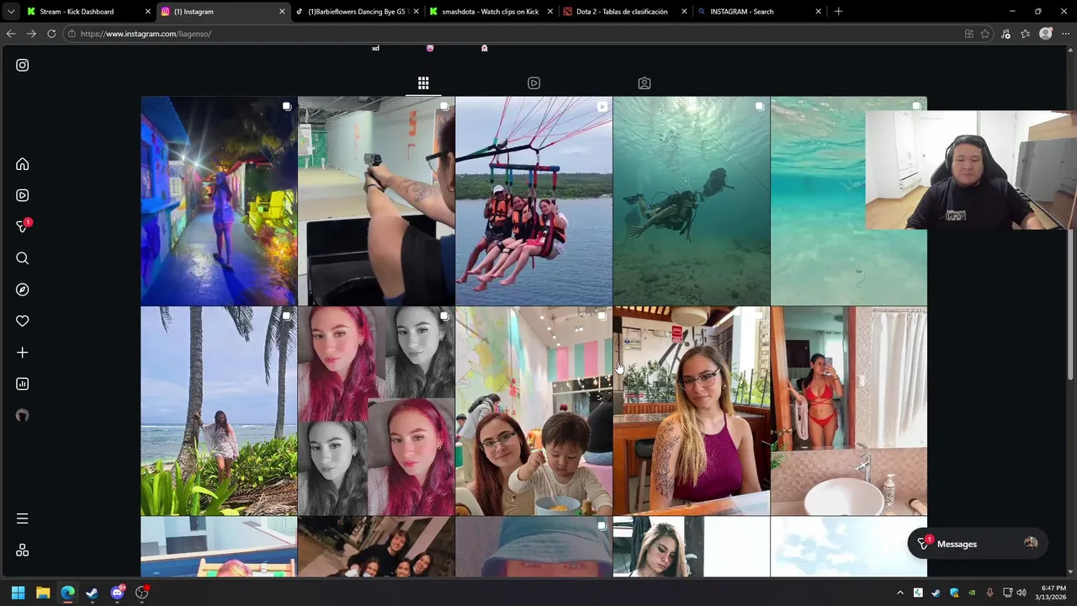Open the Windows Start menu
The width and height of the screenshot is (1077, 606).
(x=18, y=593)
